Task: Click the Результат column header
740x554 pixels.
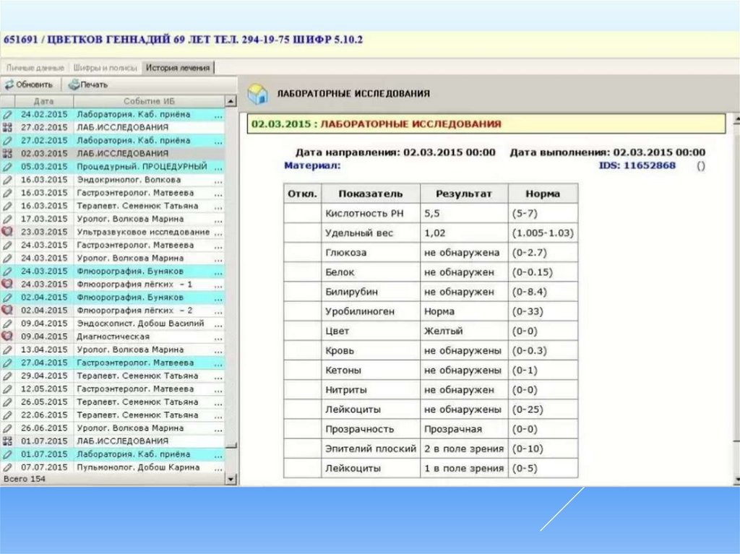Action: pyautogui.click(x=464, y=194)
